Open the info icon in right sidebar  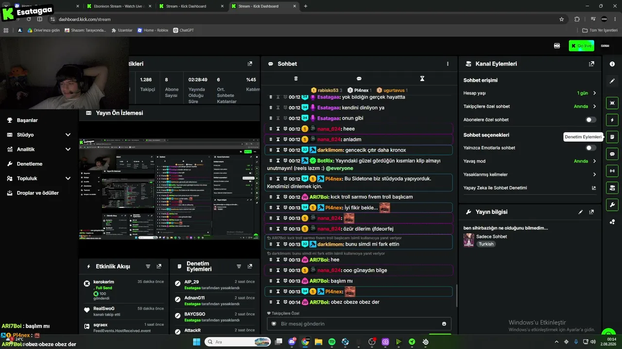pos(612,64)
